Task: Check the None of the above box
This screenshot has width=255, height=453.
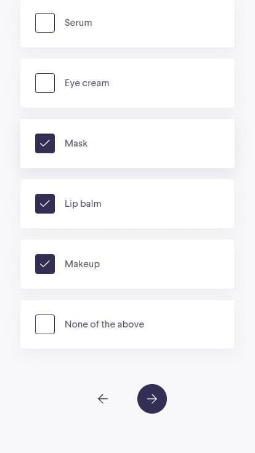Action: point(45,324)
